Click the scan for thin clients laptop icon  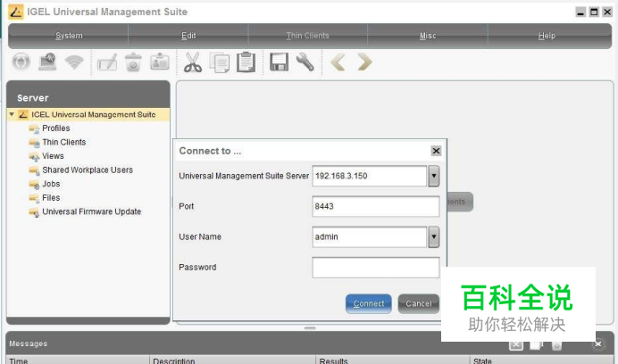point(47,62)
